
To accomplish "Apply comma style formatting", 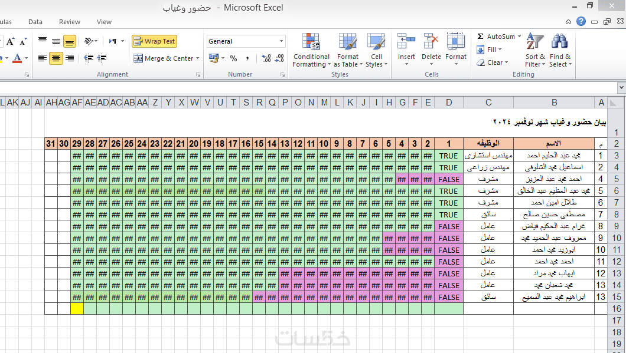I will click(x=247, y=58).
